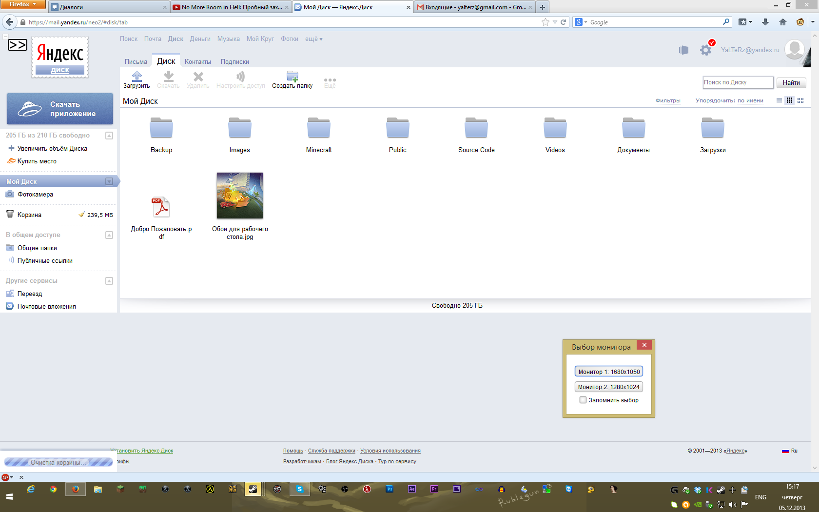Click the Yandex Disk logo
The width and height of the screenshot is (819, 512).
pos(60,57)
